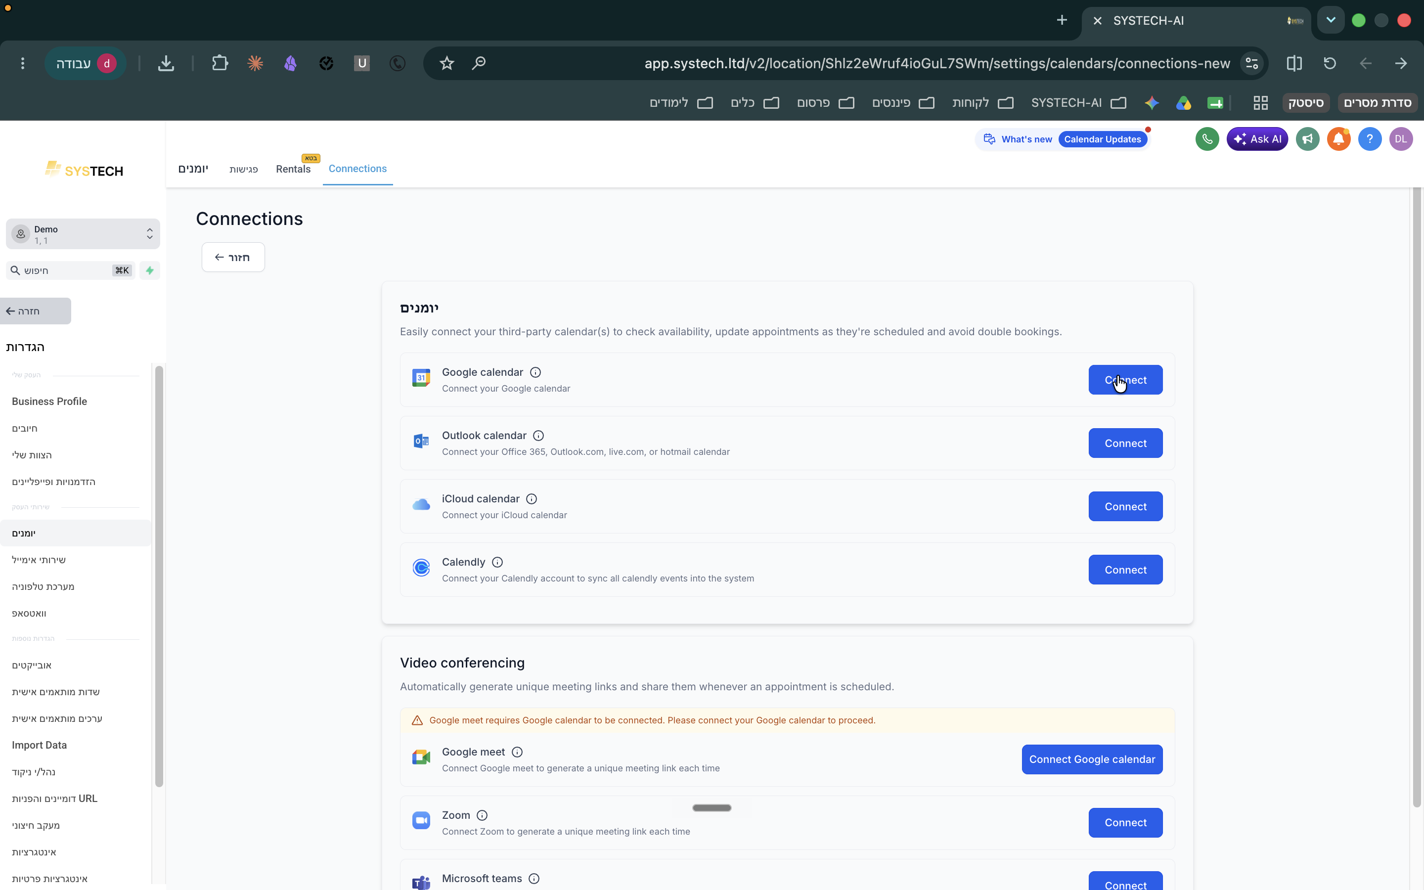Open שירותי אימייל in settings sidebar
Viewport: 1424px width, 890px height.
pos(39,560)
